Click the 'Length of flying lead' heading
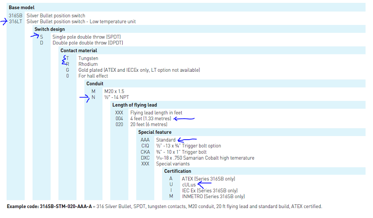This screenshot has width=373, height=218. tap(135, 105)
